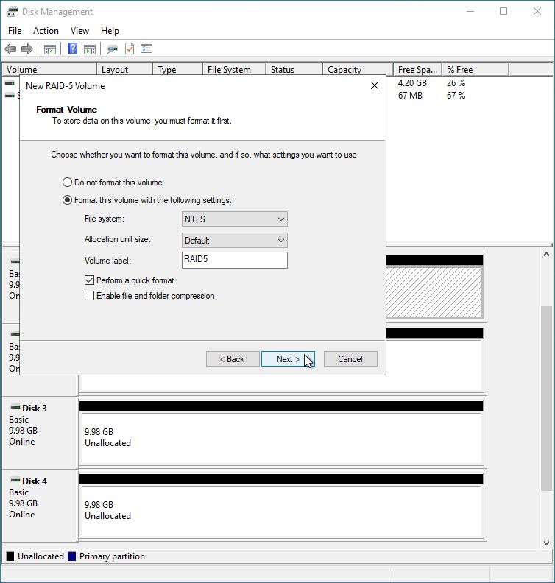Viewport: 555px width, 583px height.
Task: Sort by the File System column header
Action: [235, 69]
